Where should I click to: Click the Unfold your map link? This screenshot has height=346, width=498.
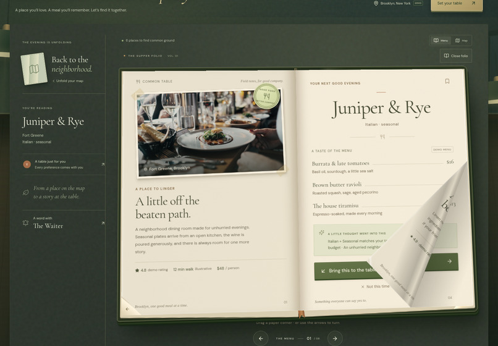click(x=68, y=81)
